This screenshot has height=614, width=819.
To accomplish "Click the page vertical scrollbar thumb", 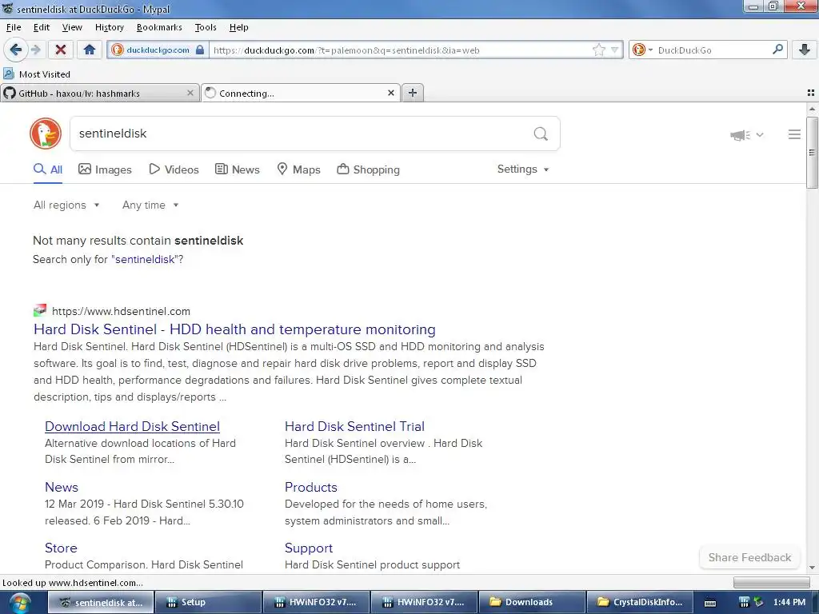I will pos(812,153).
